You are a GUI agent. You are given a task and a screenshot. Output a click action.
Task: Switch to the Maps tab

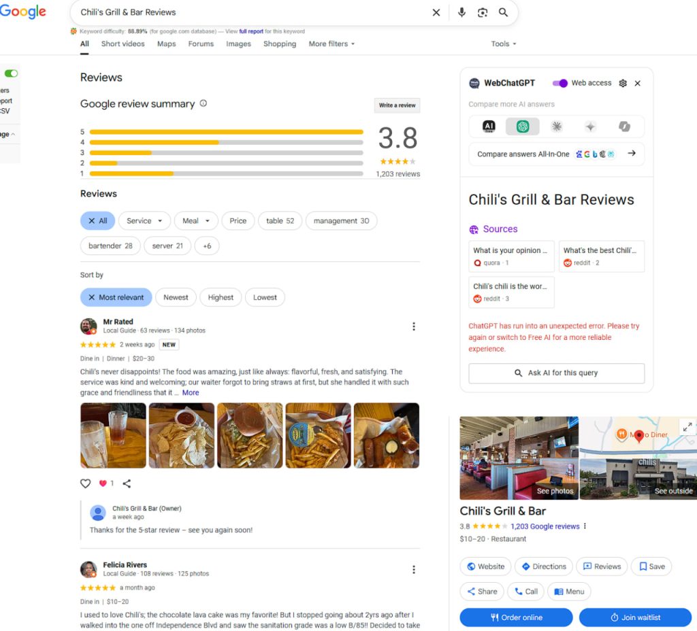(166, 44)
